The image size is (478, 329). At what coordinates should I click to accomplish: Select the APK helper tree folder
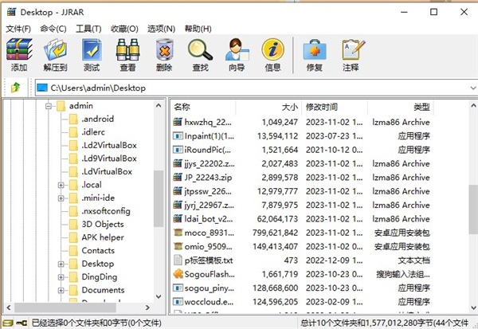tap(103, 237)
